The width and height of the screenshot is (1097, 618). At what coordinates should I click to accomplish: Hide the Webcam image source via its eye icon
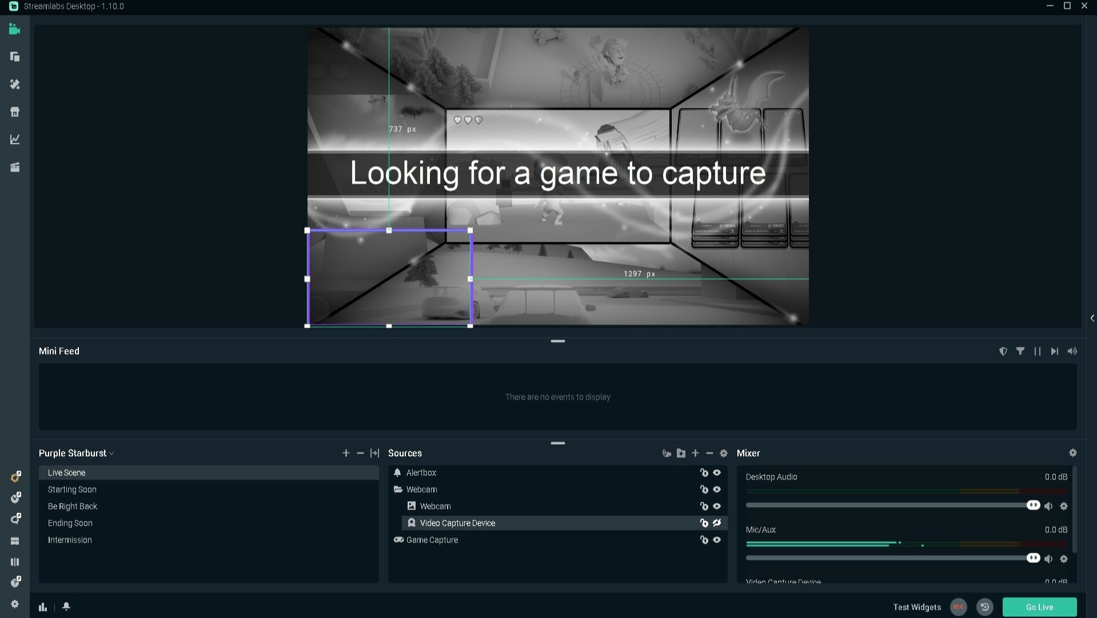(x=717, y=506)
